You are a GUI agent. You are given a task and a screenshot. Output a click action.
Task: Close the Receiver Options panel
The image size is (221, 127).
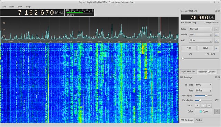(x=219, y=11)
